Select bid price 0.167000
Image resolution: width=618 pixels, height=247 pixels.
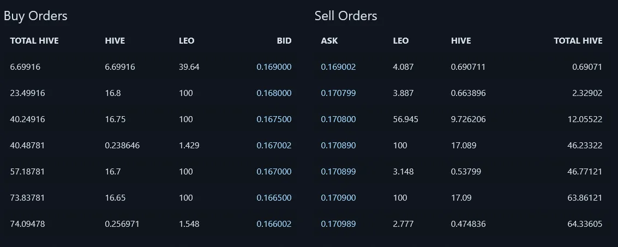[x=274, y=171]
